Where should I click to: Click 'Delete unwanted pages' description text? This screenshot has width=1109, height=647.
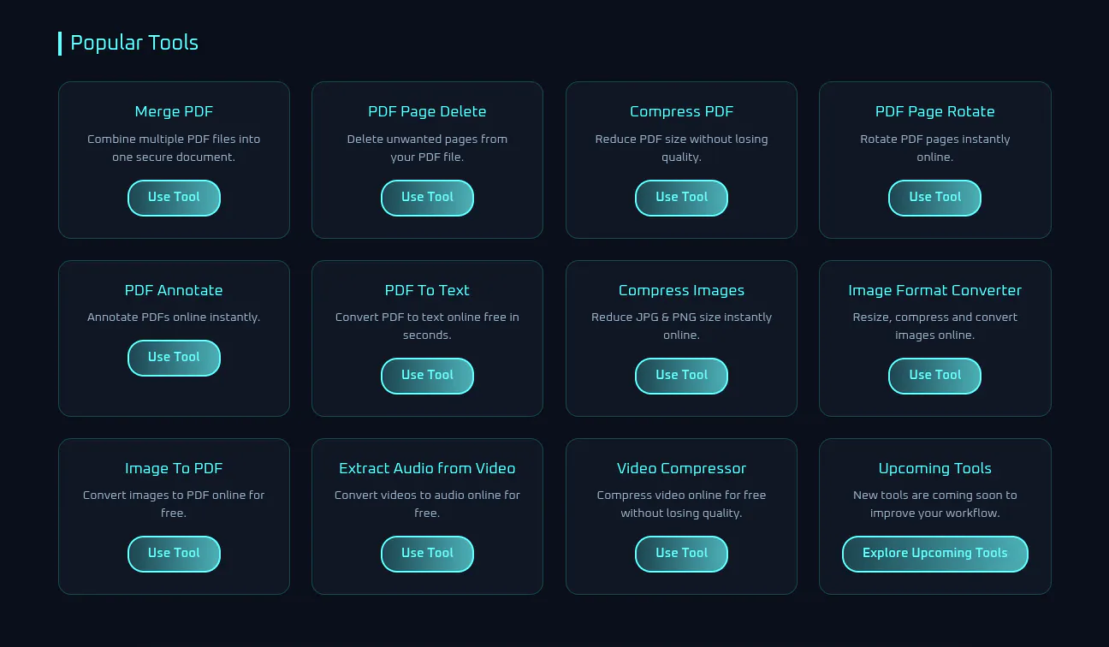click(427, 148)
